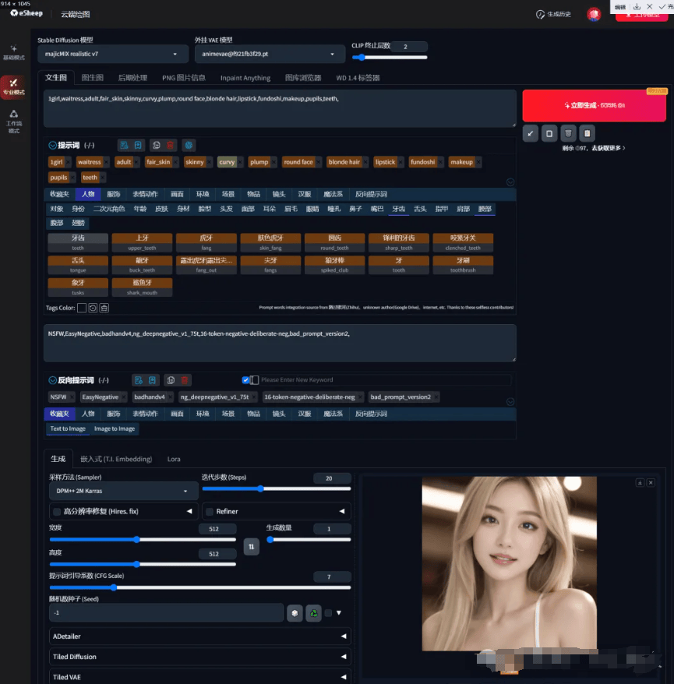Open the Lora tab
The width and height of the screenshot is (674, 684).
173,460
